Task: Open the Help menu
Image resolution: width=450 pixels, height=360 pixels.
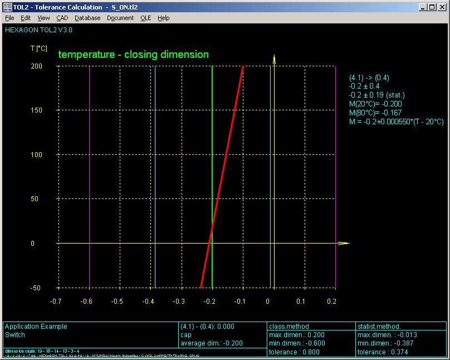Action: click(x=163, y=18)
